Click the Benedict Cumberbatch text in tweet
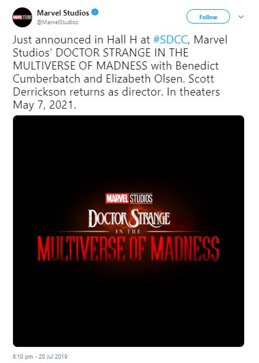 116,72
